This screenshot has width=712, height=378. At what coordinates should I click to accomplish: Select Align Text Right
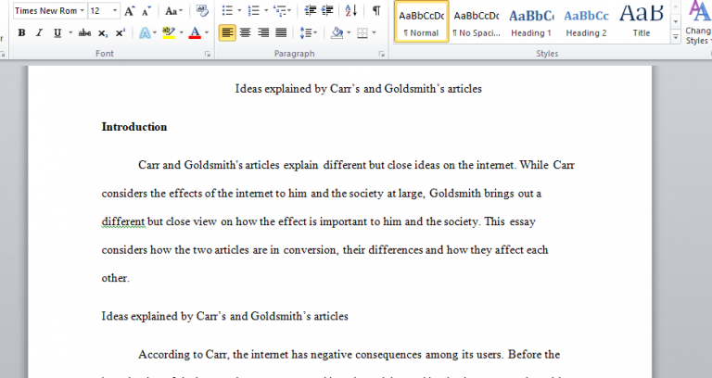[263, 33]
